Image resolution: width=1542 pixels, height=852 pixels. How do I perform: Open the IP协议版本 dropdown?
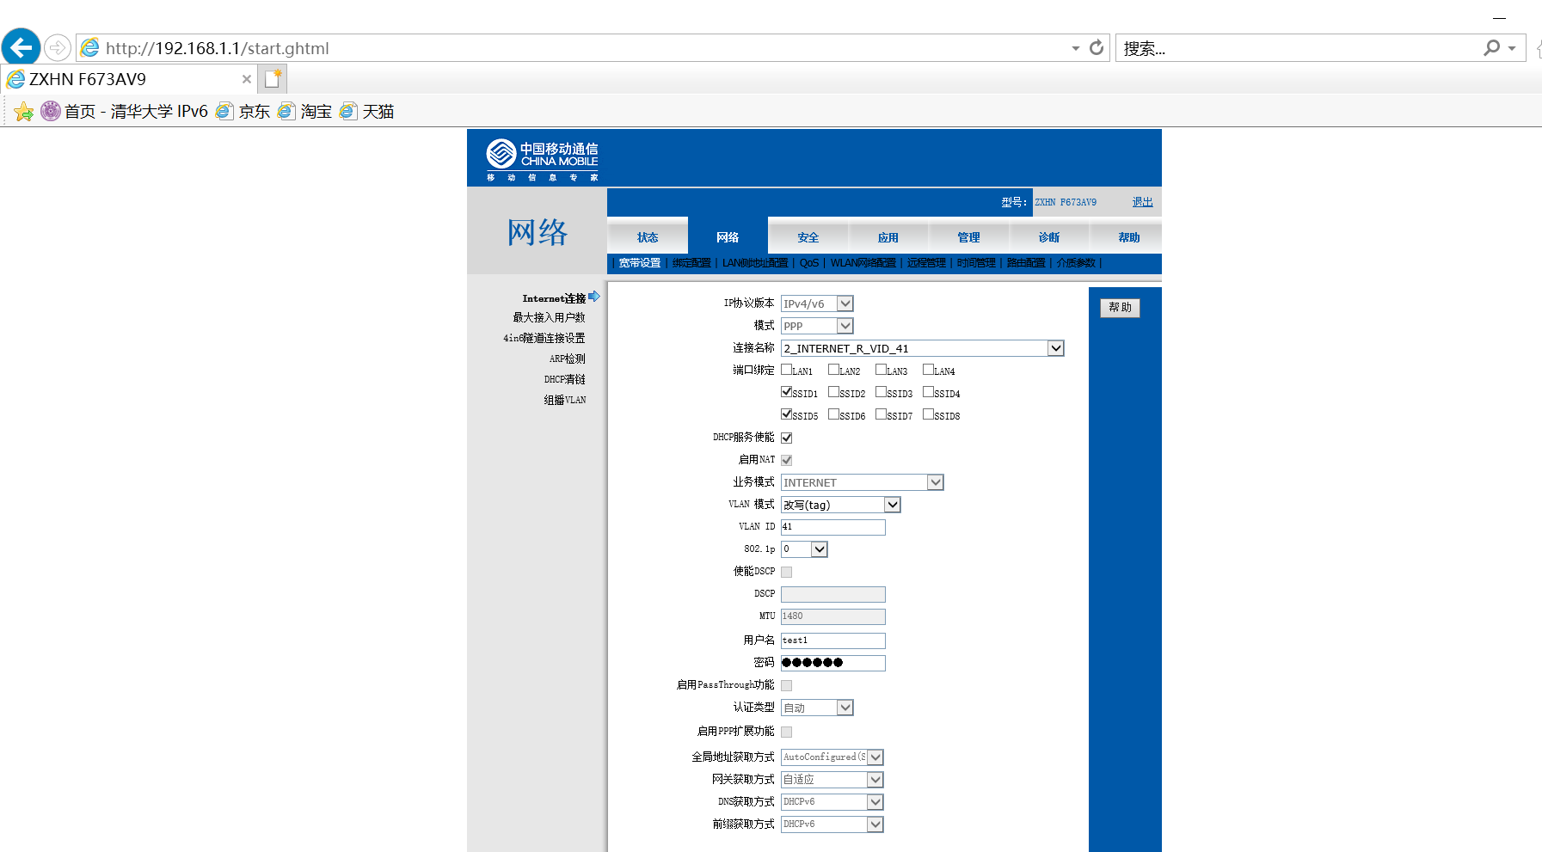[x=817, y=303]
